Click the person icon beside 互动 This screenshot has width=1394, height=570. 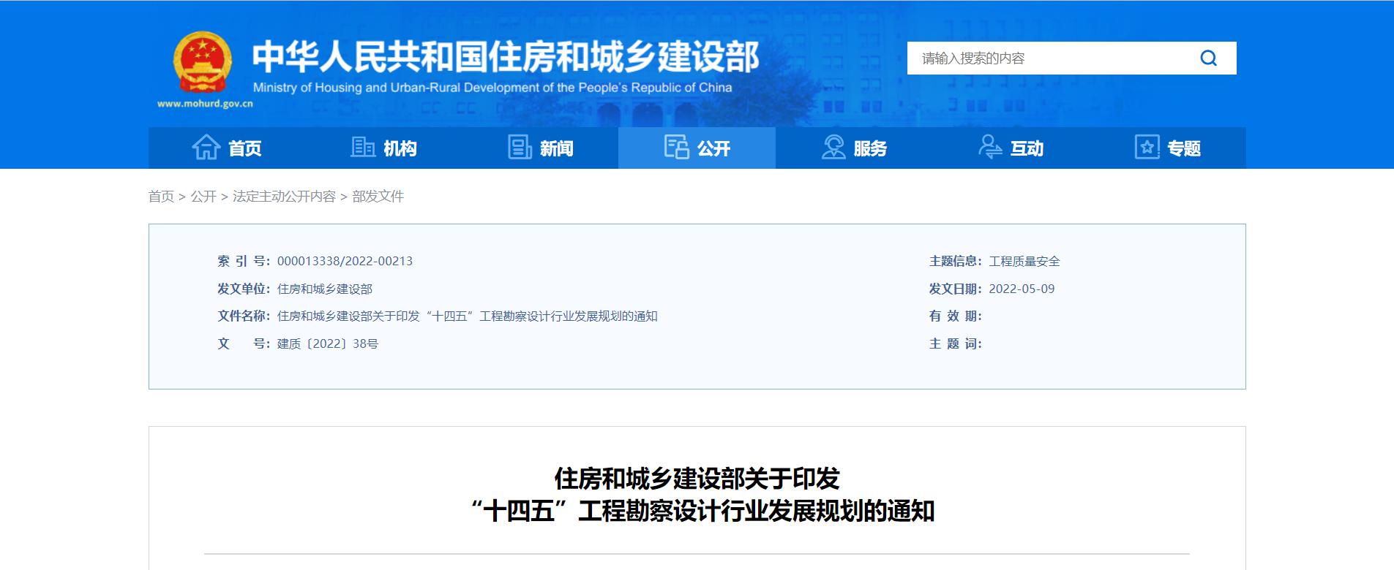coord(989,148)
